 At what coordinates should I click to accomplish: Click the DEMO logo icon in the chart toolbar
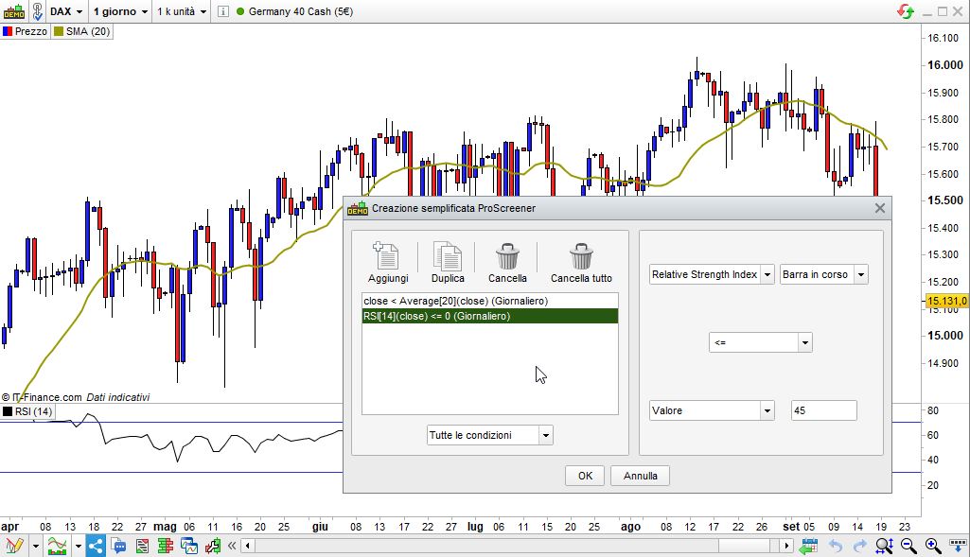tap(13, 11)
